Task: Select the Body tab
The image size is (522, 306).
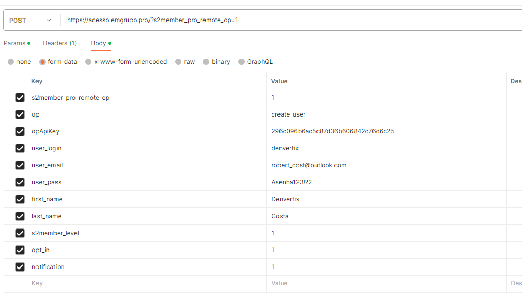Action: 98,43
